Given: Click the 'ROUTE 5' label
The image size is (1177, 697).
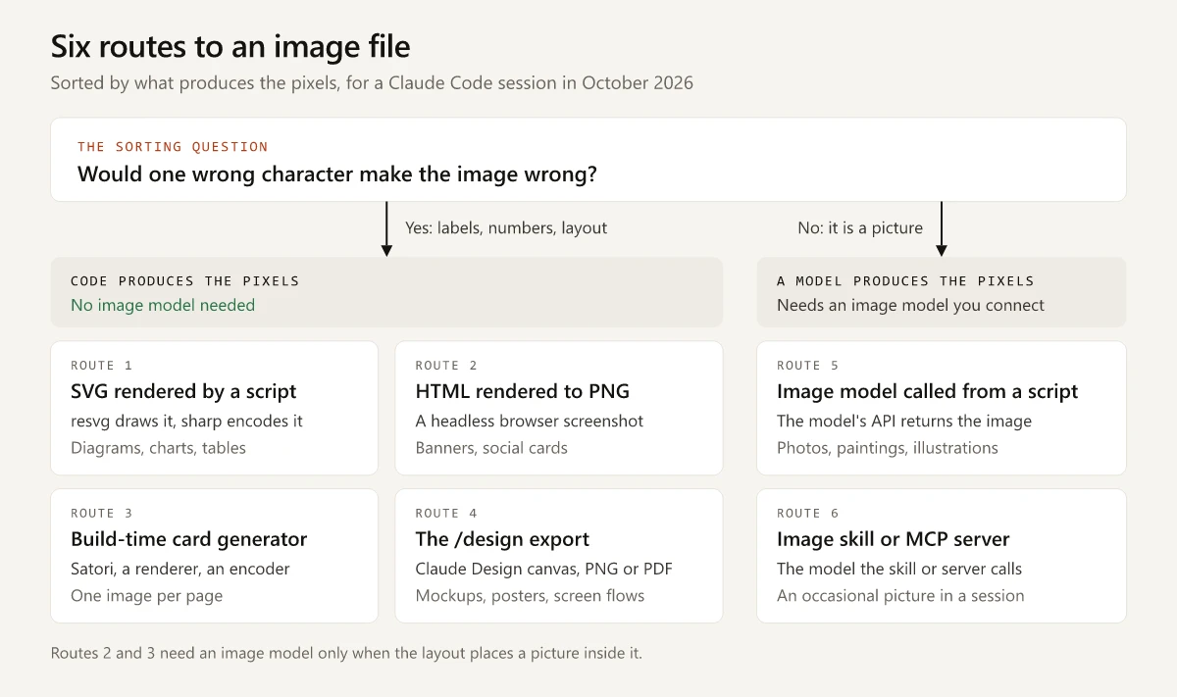Looking at the screenshot, I should click(808, 366).
